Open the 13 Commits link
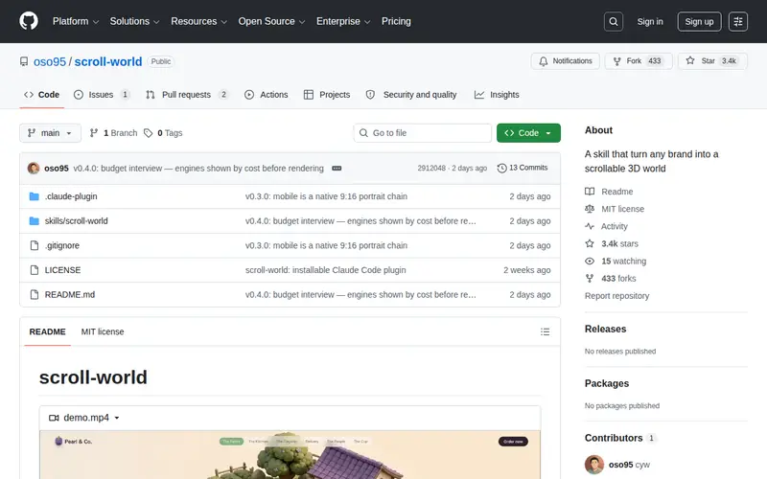Image resolution: width=767 pixels, height=479 pixels. click(x=523, y=168)
